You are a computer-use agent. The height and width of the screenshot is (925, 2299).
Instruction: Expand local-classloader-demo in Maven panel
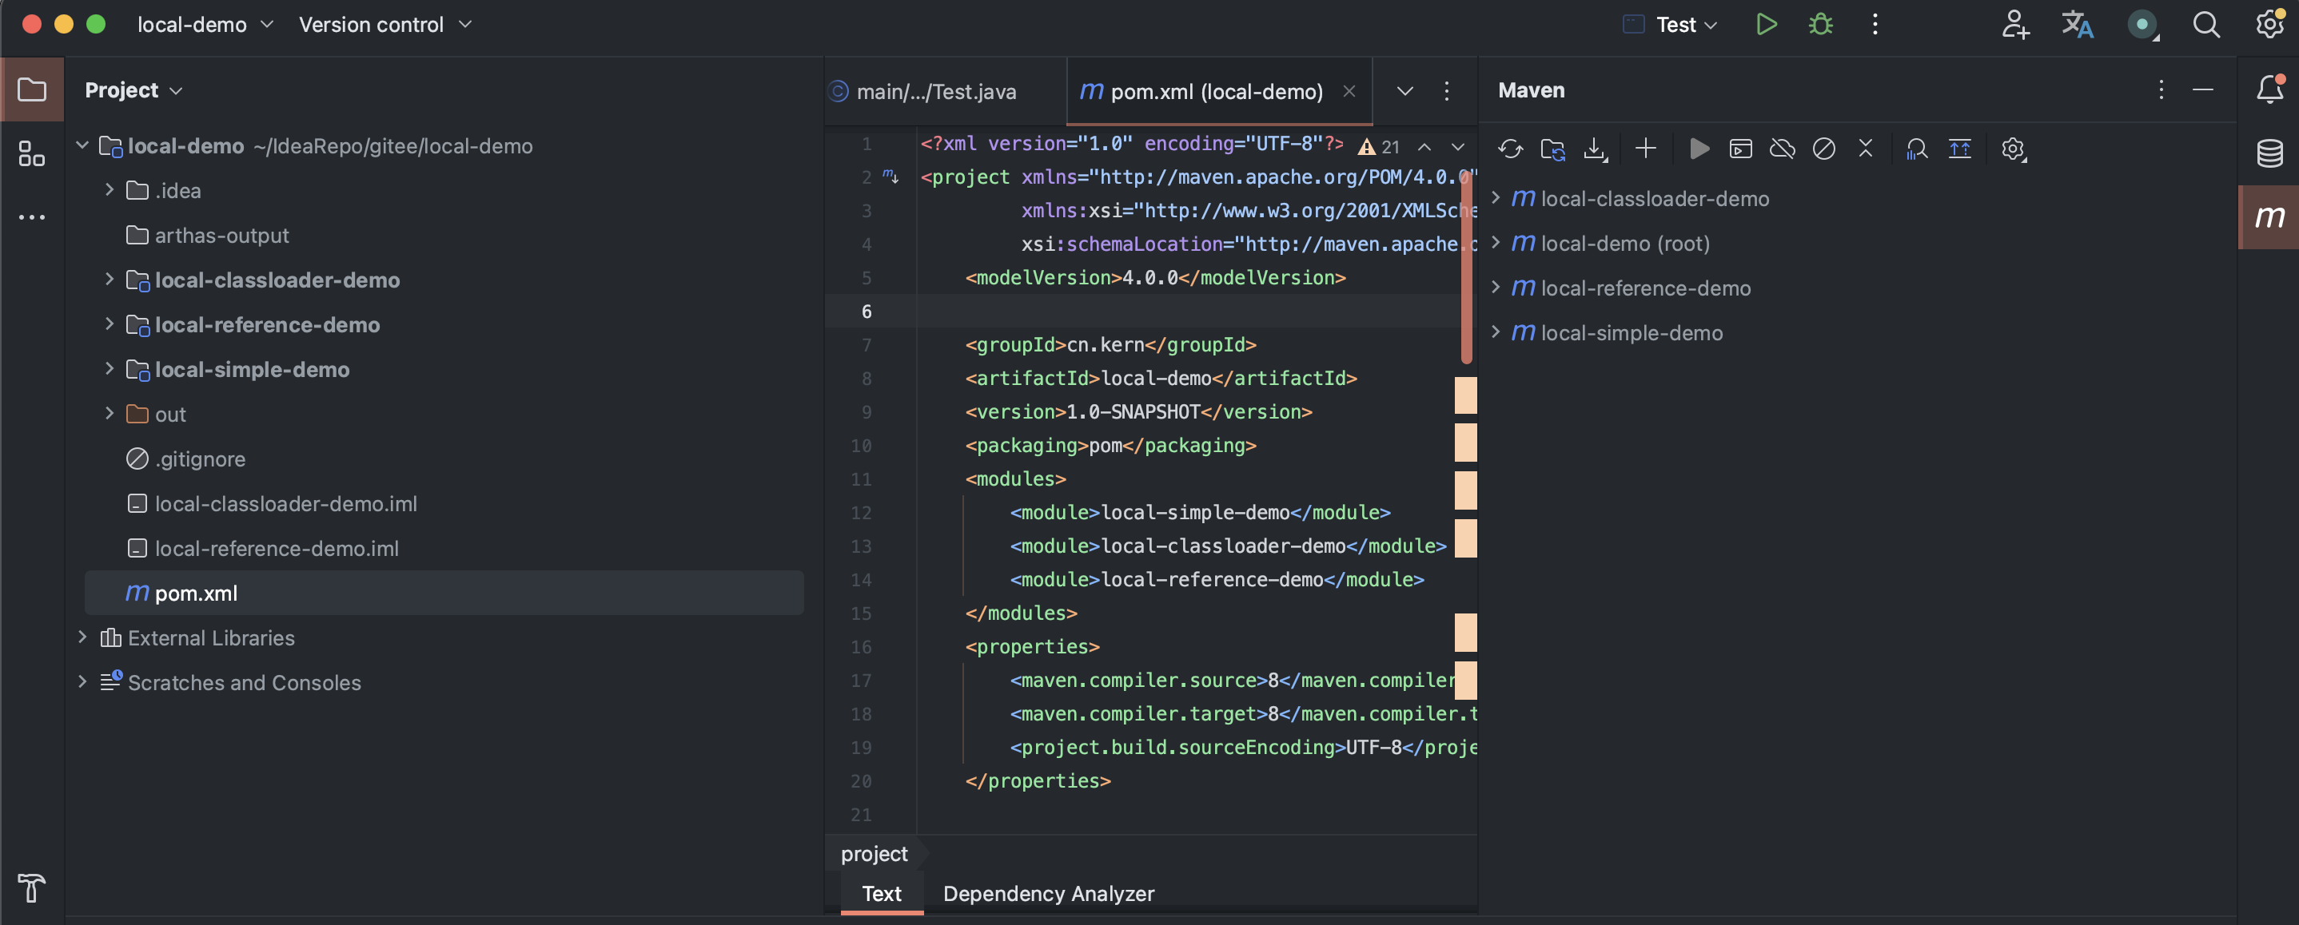(1496, 197)
